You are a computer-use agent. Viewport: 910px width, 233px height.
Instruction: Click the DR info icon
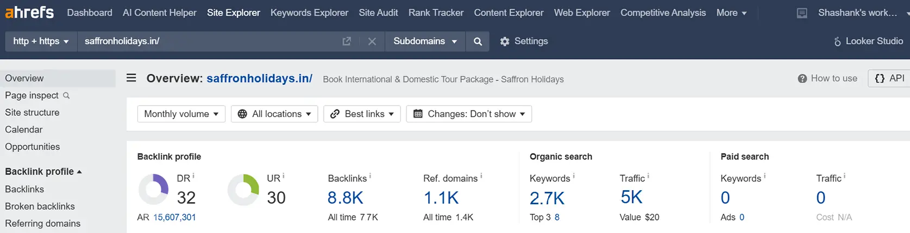(x=193, y=176)
